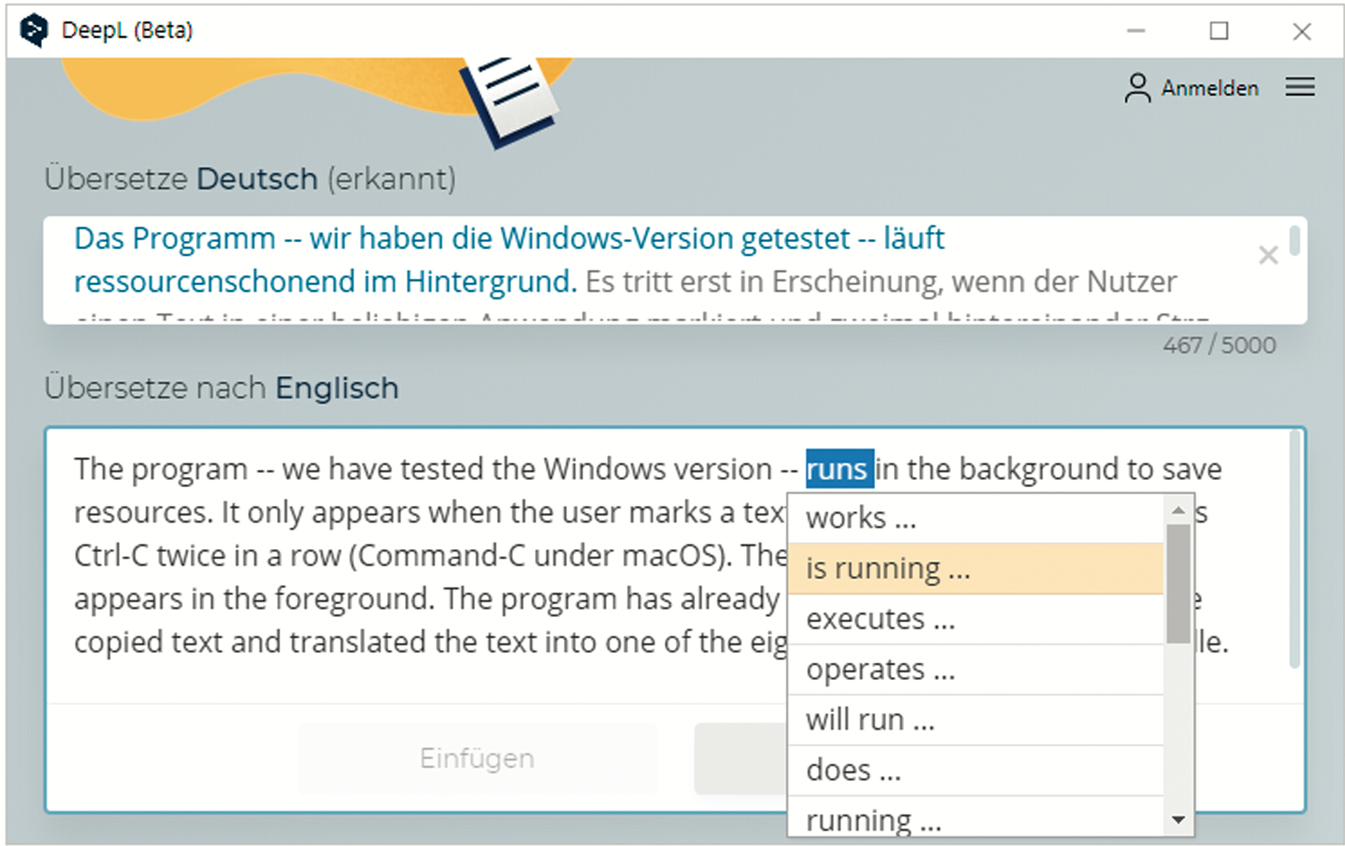Clear source text with X icon
Viewport: 1345px width, 846px height.
click(x=1268, y=255)
